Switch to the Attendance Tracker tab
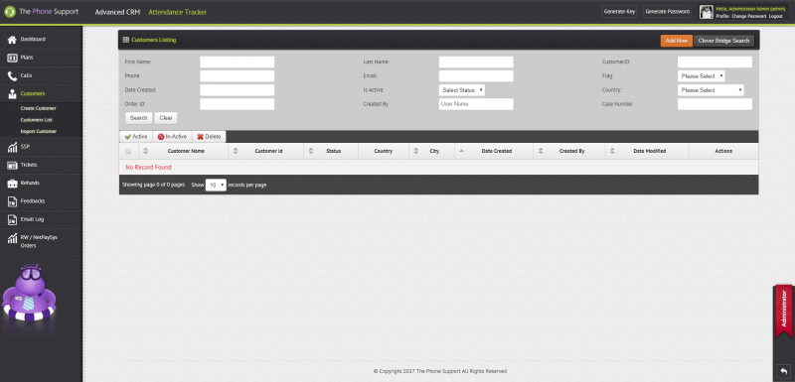This screenshot has width=795, height=382. 178,12
